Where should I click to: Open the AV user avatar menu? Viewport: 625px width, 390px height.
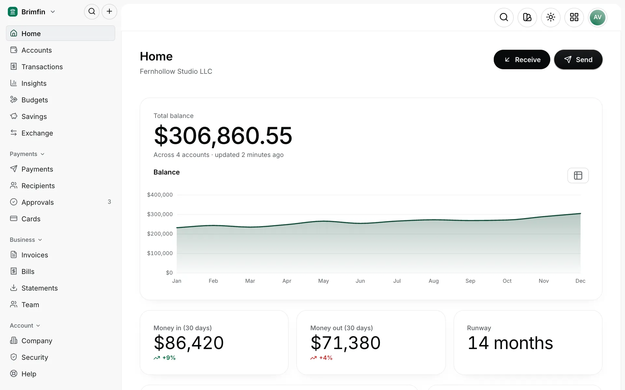(x=598, y=17)
